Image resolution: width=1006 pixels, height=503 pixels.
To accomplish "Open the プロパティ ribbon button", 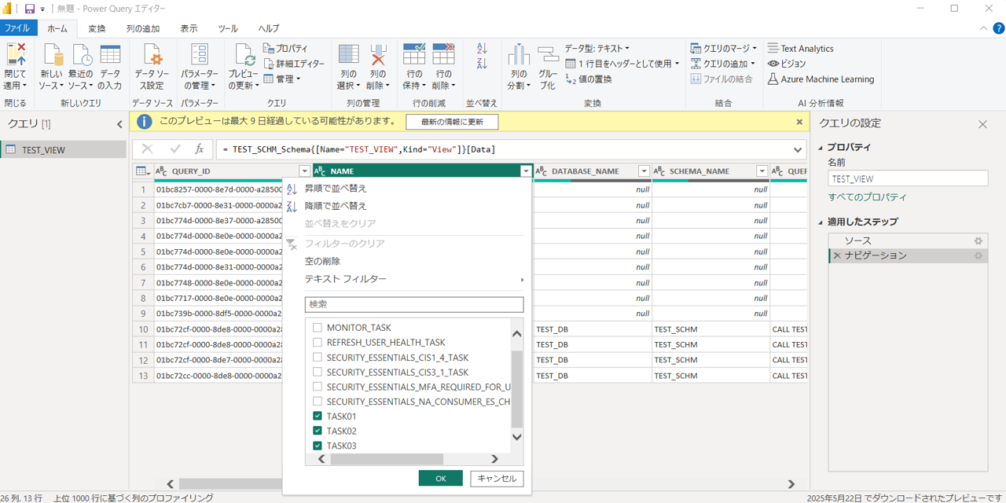I will click(285, 49).
